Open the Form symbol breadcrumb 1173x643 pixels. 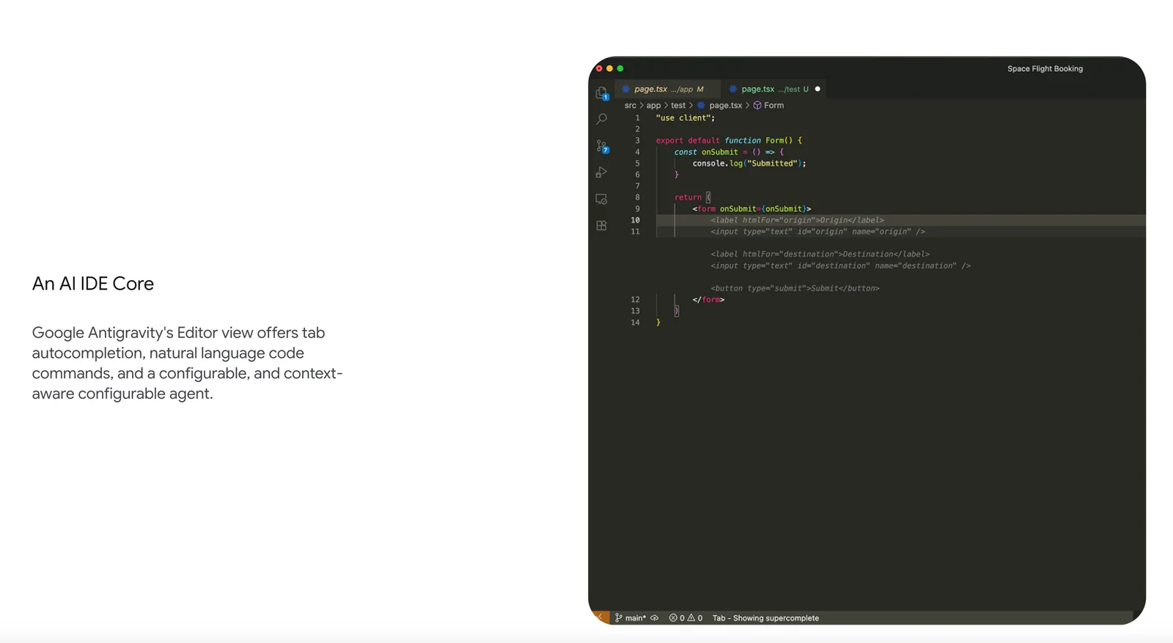point(773,106)
